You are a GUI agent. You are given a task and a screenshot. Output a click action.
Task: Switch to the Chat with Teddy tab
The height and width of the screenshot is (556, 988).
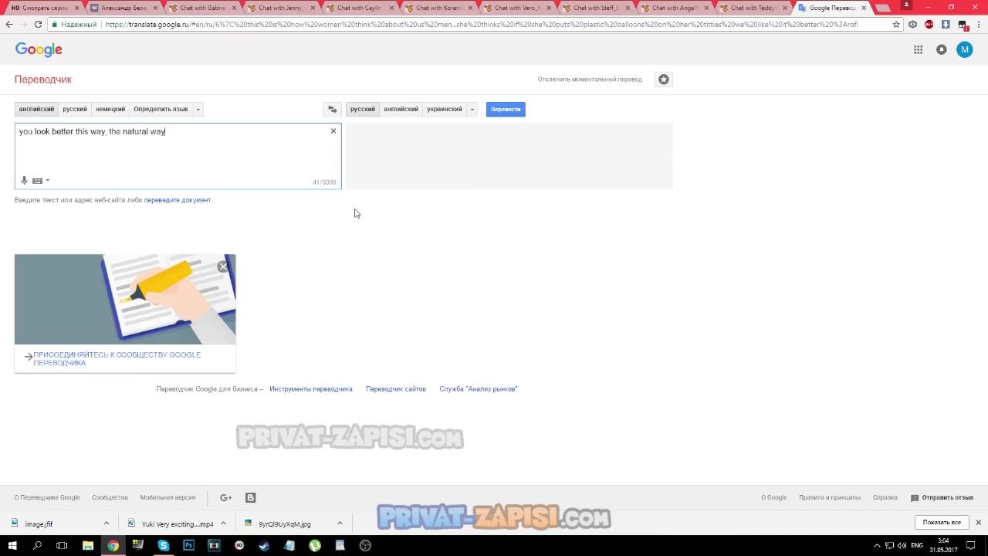point(753,8)
